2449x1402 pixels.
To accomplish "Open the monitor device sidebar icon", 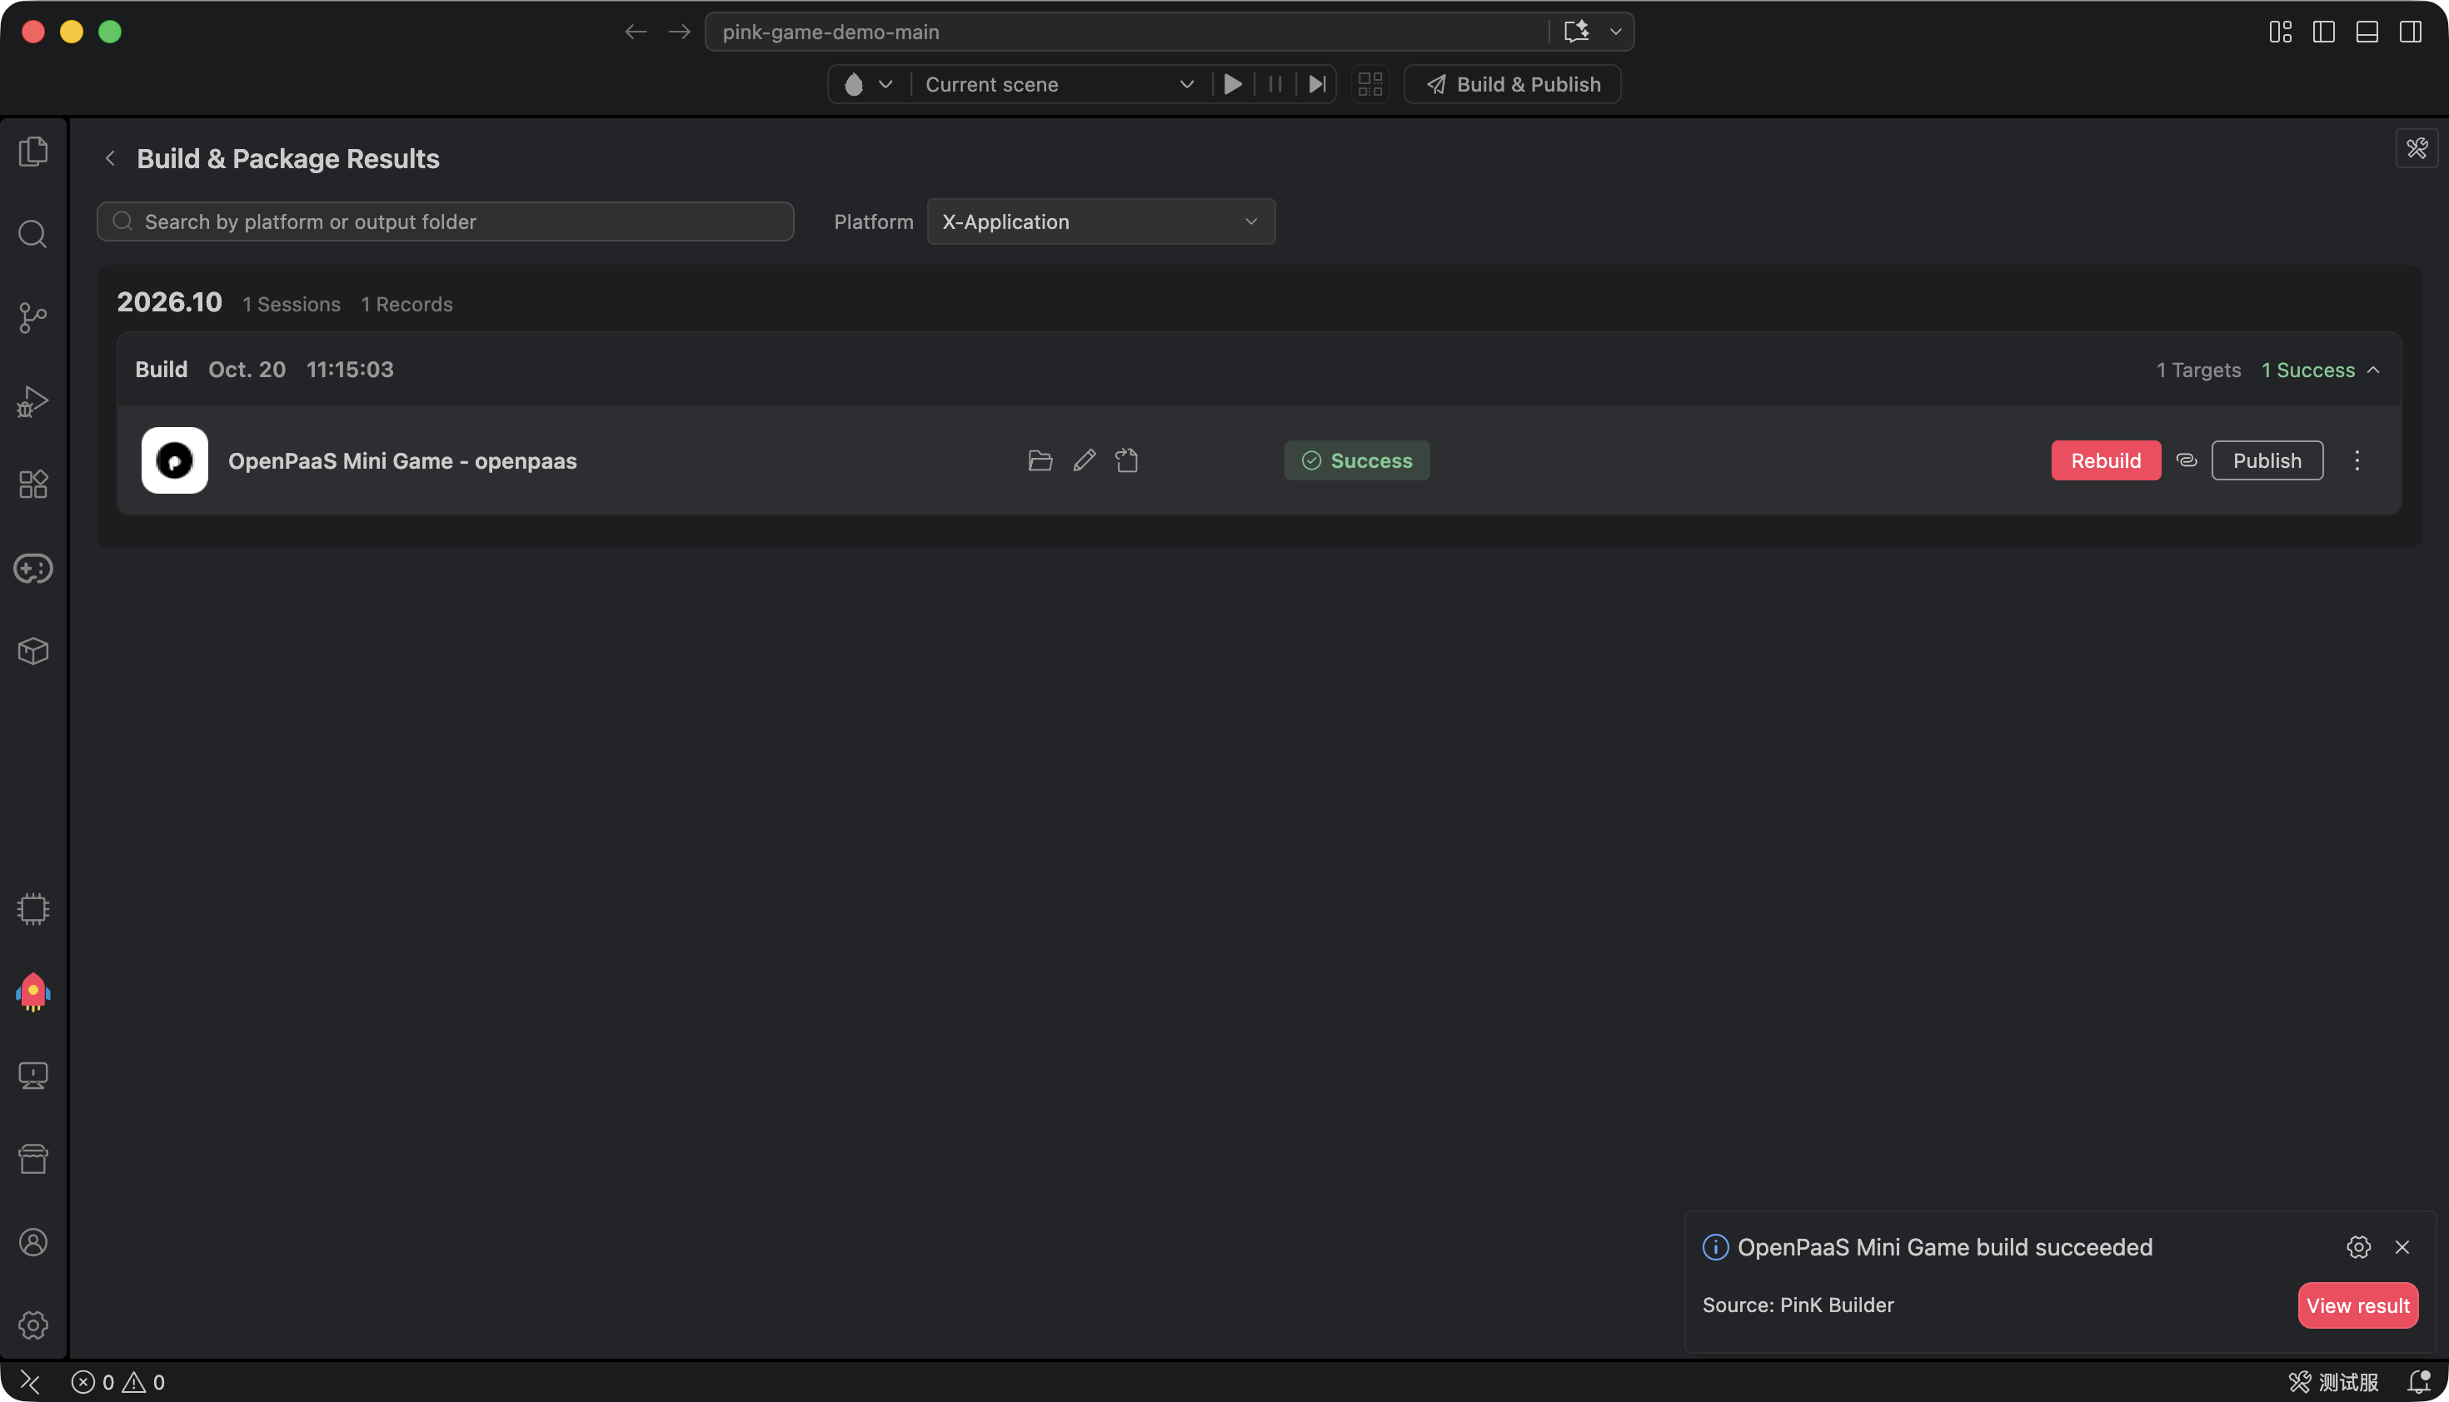I will (x=32, y=1076).
